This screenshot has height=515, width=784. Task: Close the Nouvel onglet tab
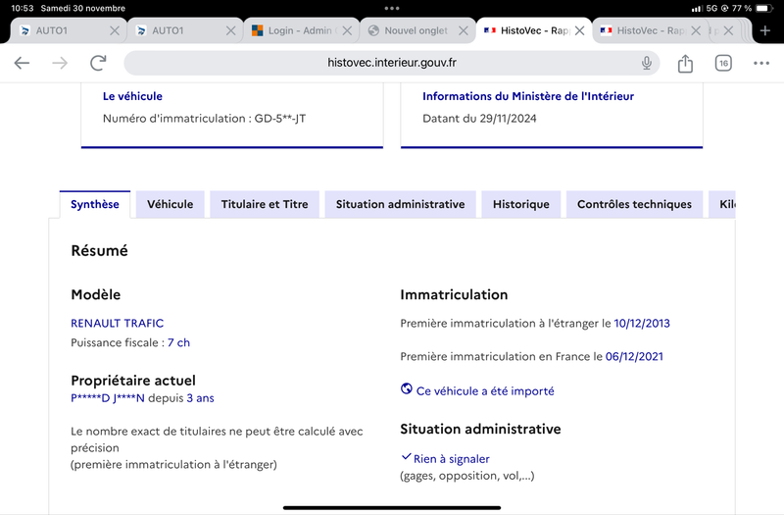(x=464, y=30)
